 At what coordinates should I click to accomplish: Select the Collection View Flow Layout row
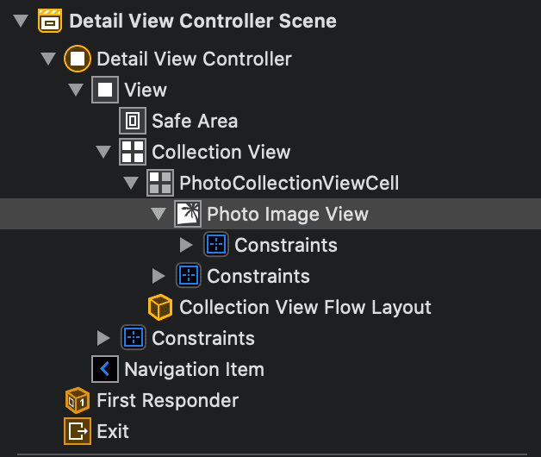pyautogui.click(x=305, y=307)
